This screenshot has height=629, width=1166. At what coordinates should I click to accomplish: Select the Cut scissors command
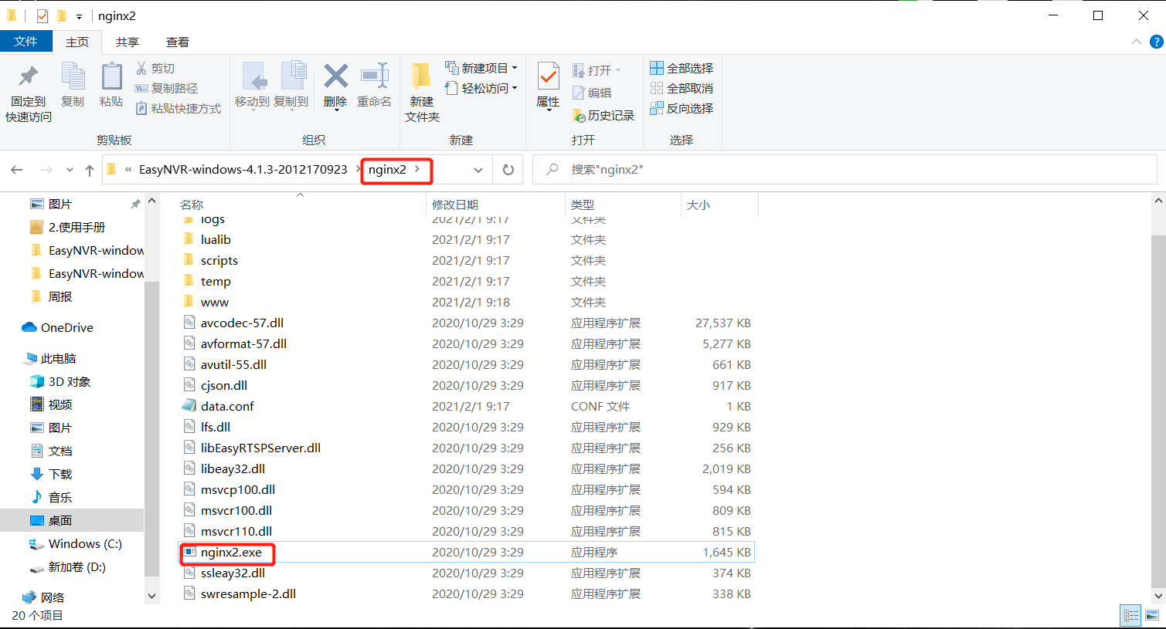155,68
